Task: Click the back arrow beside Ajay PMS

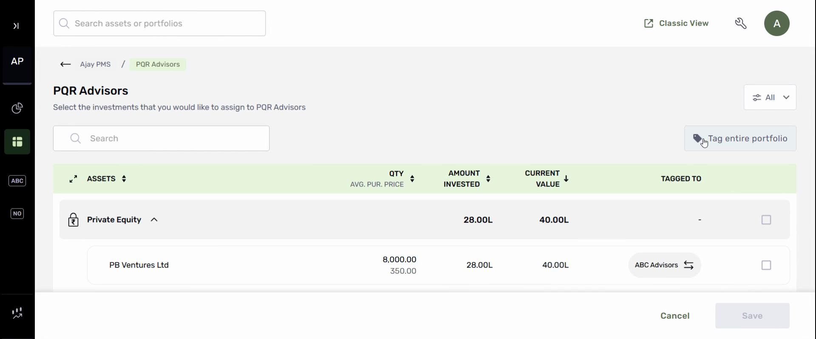Action: tap(65, 65)
